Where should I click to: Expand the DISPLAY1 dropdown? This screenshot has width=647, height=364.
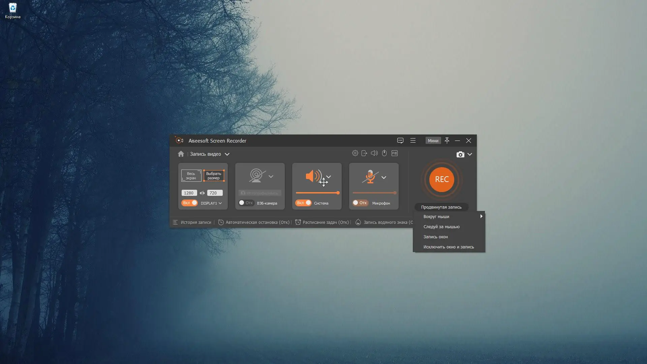pos(211,203)
